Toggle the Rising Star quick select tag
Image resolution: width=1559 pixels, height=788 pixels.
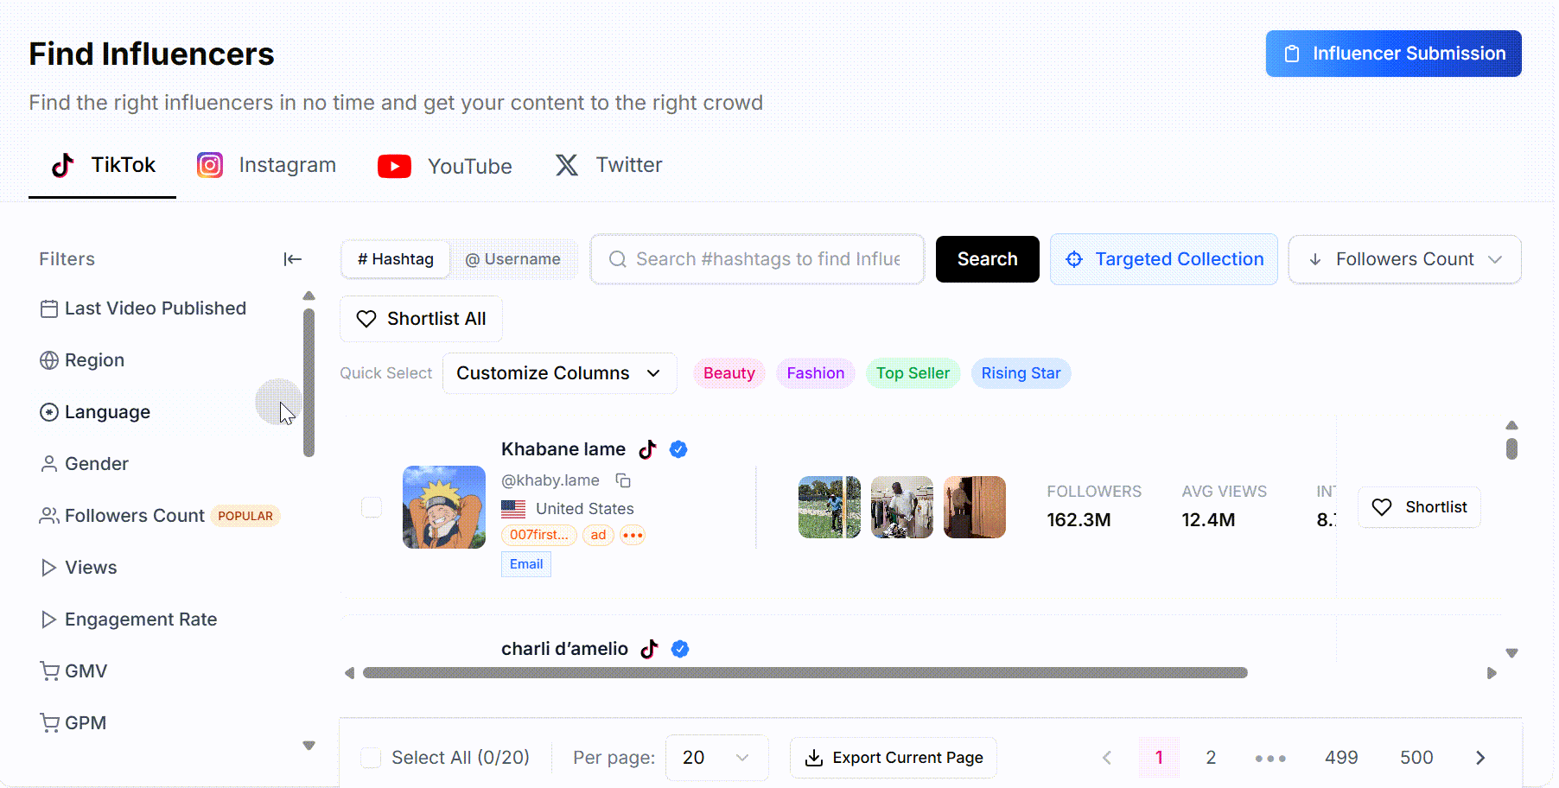point(1021,373)
